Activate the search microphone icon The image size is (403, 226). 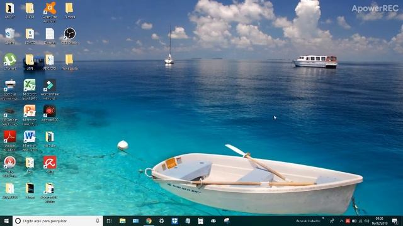(x=98, y=220)
